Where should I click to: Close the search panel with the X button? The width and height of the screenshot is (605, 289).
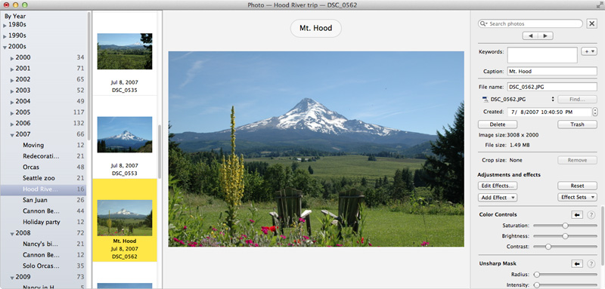coord(591,23)
